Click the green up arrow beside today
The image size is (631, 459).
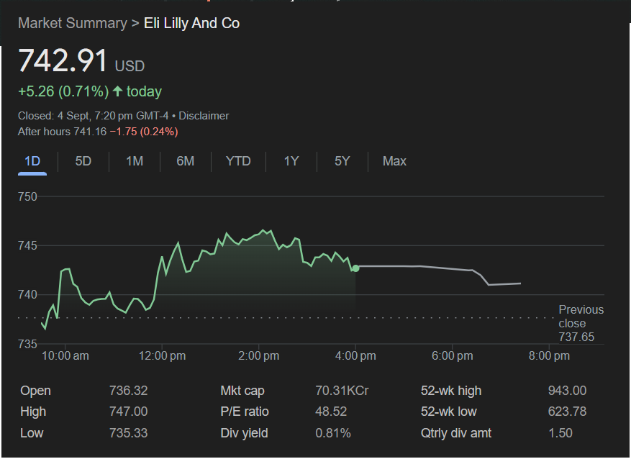pos(117,91)
